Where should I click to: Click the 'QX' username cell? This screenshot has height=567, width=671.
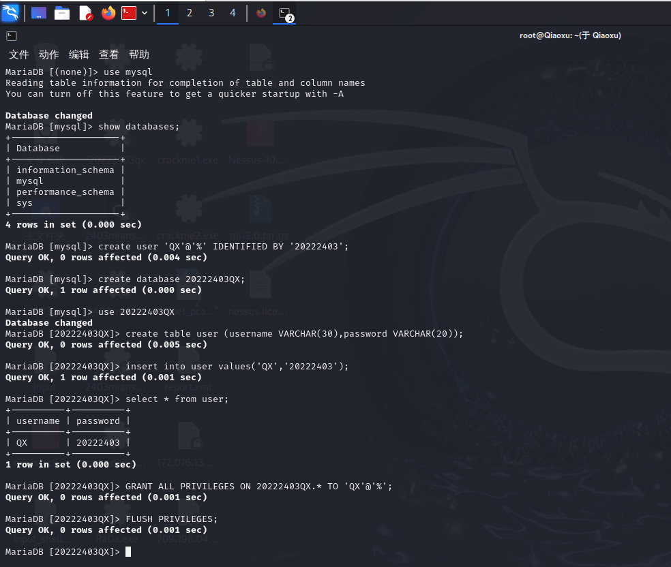point(22,443)
